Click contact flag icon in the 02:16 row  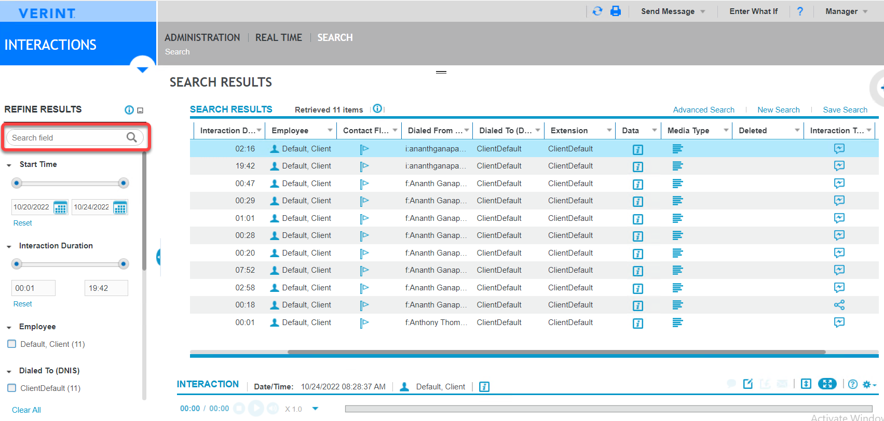coord(364,149)
